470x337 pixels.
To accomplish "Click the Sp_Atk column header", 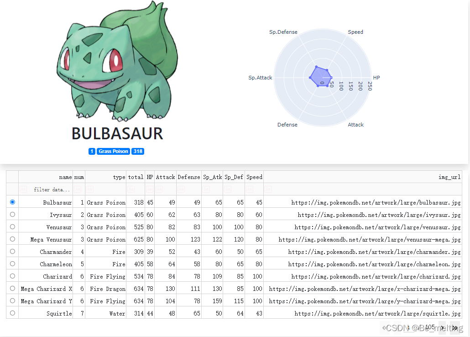I will click(212, 177).
